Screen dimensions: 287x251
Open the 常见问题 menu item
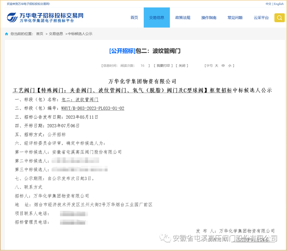pos(235,18)
